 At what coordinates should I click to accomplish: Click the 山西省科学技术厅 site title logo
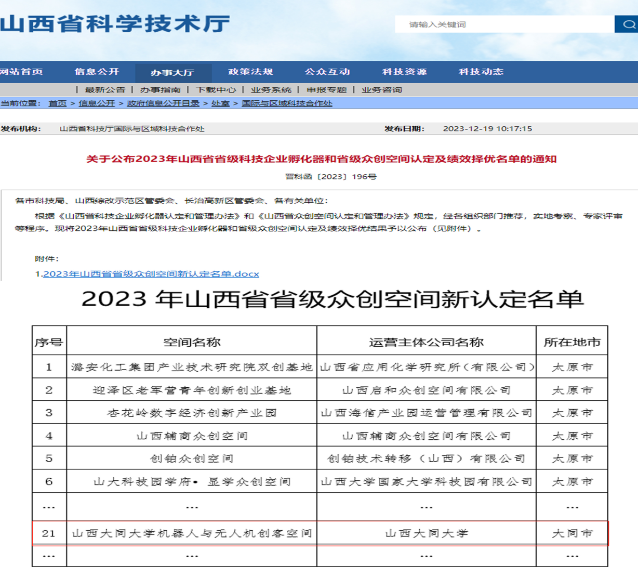(115, 24)
